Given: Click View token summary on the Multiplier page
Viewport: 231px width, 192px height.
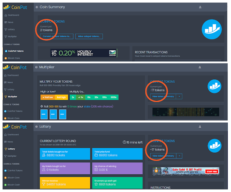Looking at the screenshot, I should click(x=163, y=96).
